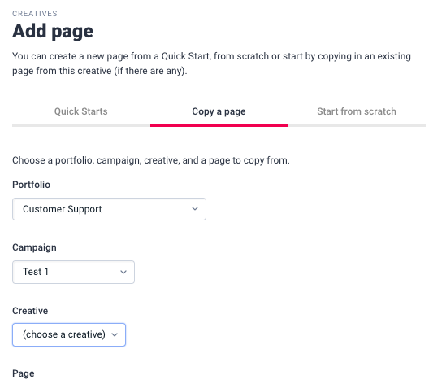The height and width of the screenshot is (384, 442).
Task: Go to the CREATIVES breadcrumb
Action: coord(35,14)
